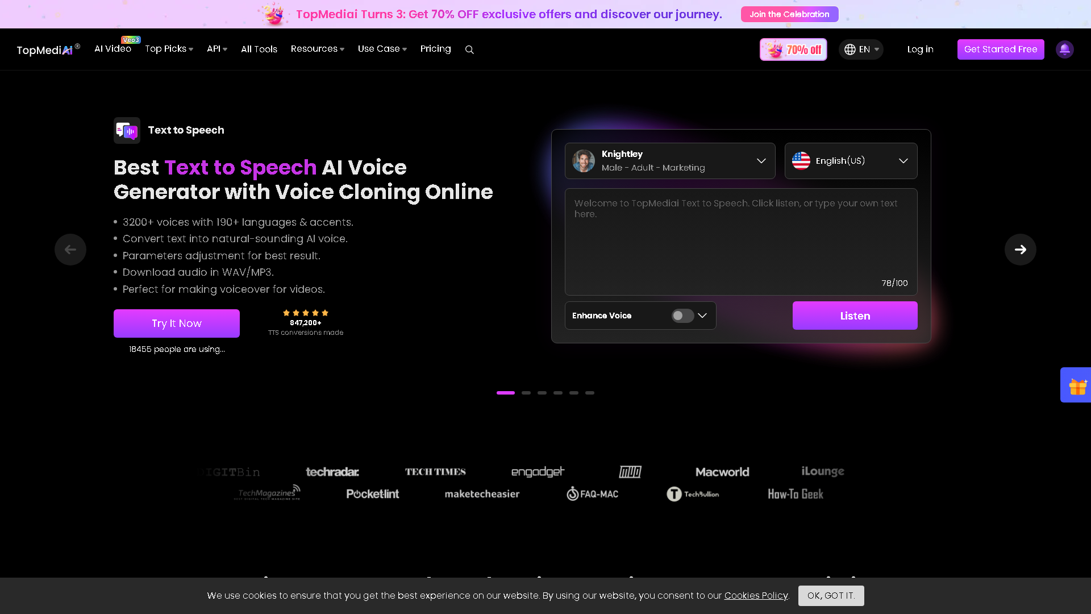Click the celebration banner party icon
Image resolution: width=1091 pixels, height=614 pixels.
click(x=273, y=14)
